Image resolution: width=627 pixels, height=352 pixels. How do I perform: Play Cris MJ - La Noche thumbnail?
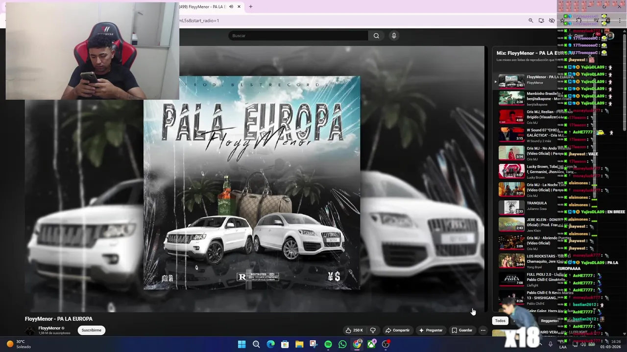[511, 190]
